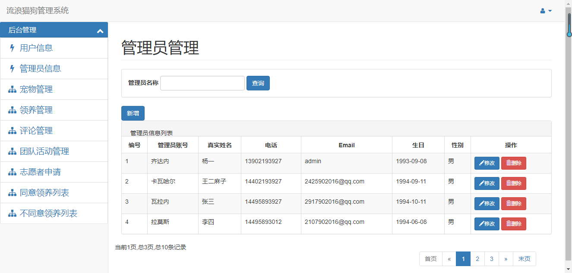Go to 领养管理 section

[x=54, y=110]
